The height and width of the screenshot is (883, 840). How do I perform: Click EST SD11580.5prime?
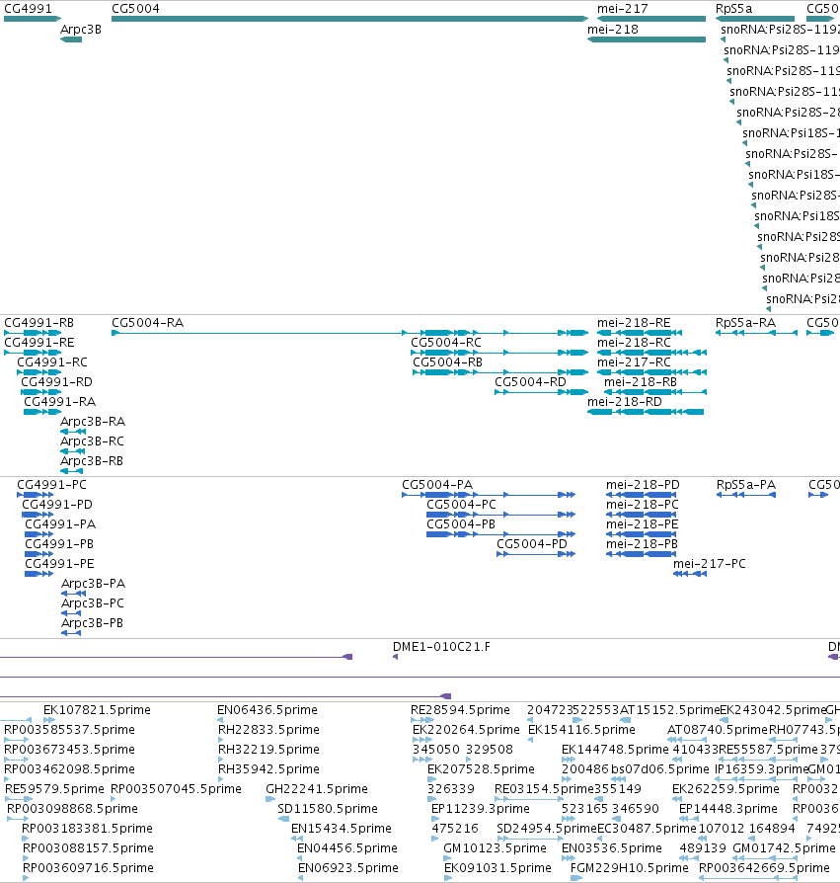point(328,808)
